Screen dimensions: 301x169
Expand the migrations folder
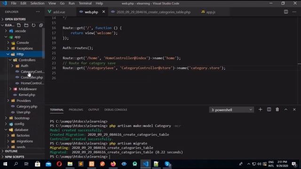[24, 141]
